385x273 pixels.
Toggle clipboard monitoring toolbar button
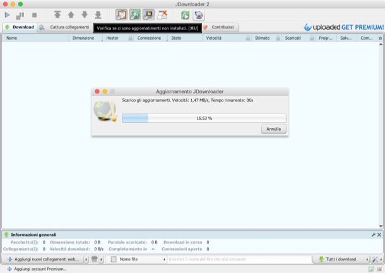(121, 15)
